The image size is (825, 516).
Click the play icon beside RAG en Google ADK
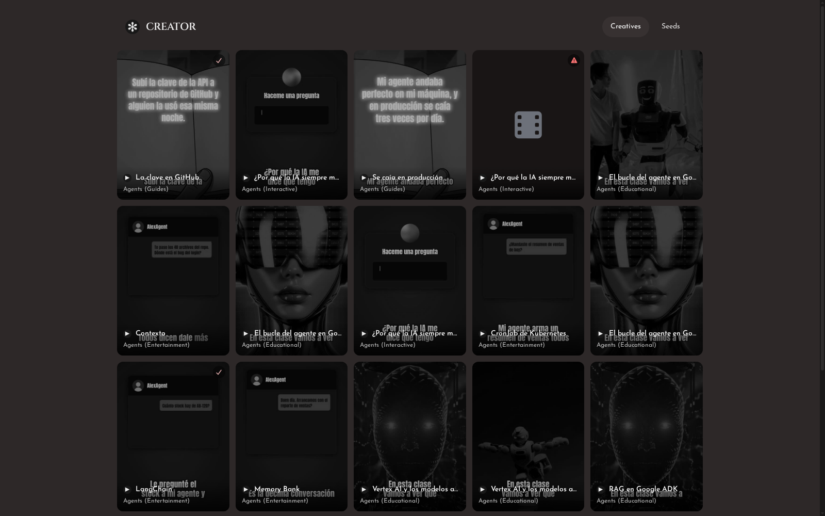click(x=601, y=489)
